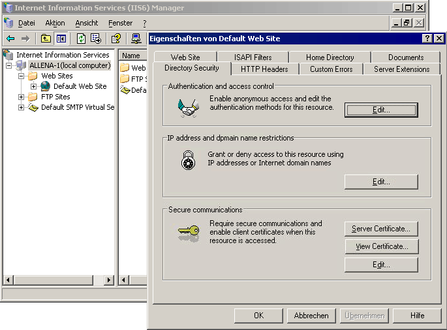
Task: Switch to the Documents tab
Action: tap(406, 58)
